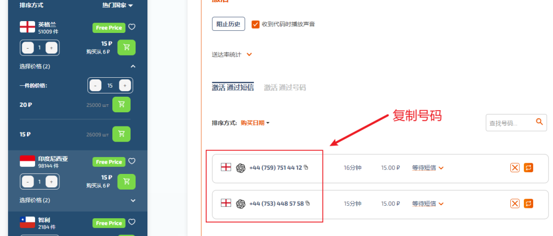Select phone number +44 (759) 751 44 12
The image size is (553, 236).
tap(275, 168)
